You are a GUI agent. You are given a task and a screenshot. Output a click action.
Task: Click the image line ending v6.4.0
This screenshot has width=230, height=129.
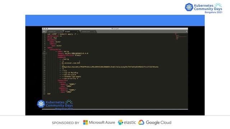coord(73,53)
